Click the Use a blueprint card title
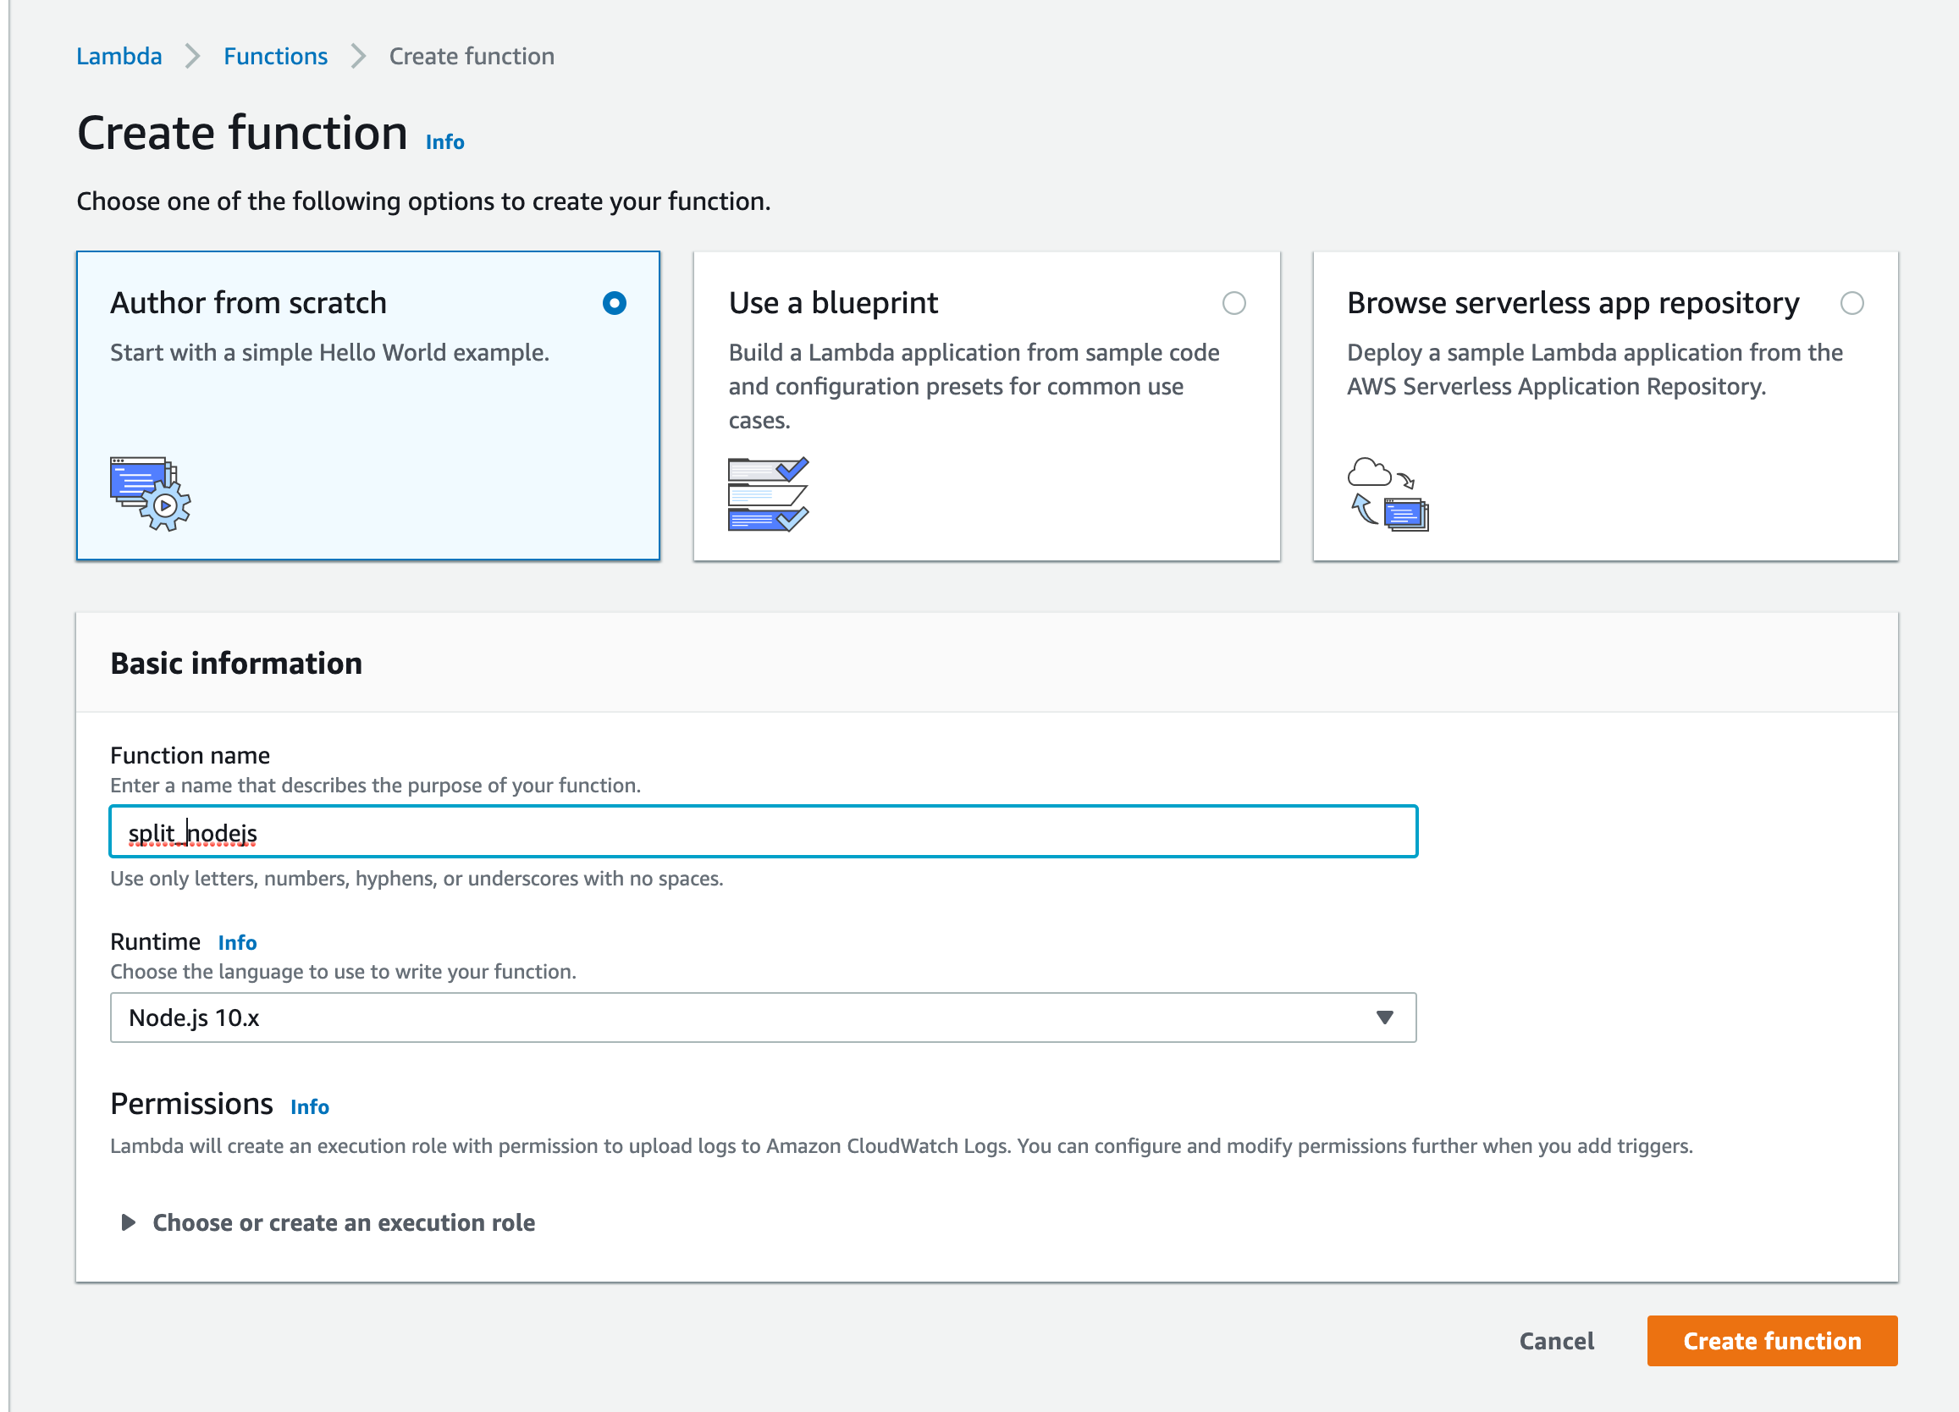 pos(833,303)
